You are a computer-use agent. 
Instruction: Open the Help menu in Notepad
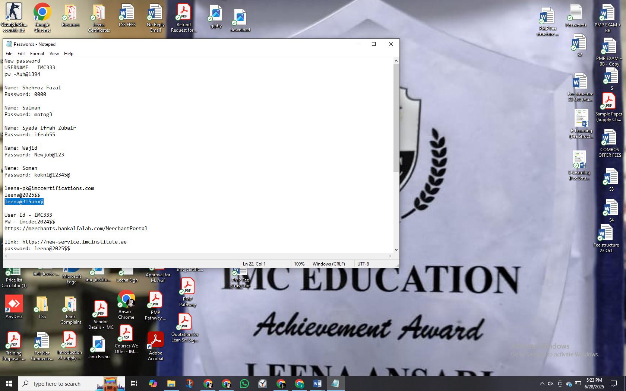pos(69,54)
